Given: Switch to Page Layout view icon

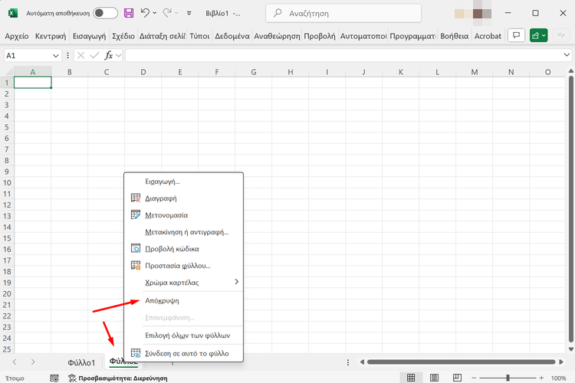Looking at the screenshot, I should click(434, 378).
